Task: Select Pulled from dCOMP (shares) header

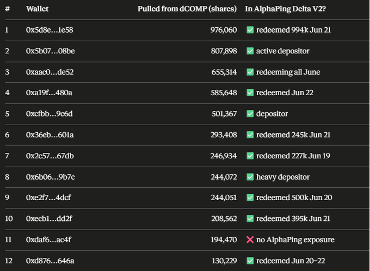Action: (x=187, y=9)
